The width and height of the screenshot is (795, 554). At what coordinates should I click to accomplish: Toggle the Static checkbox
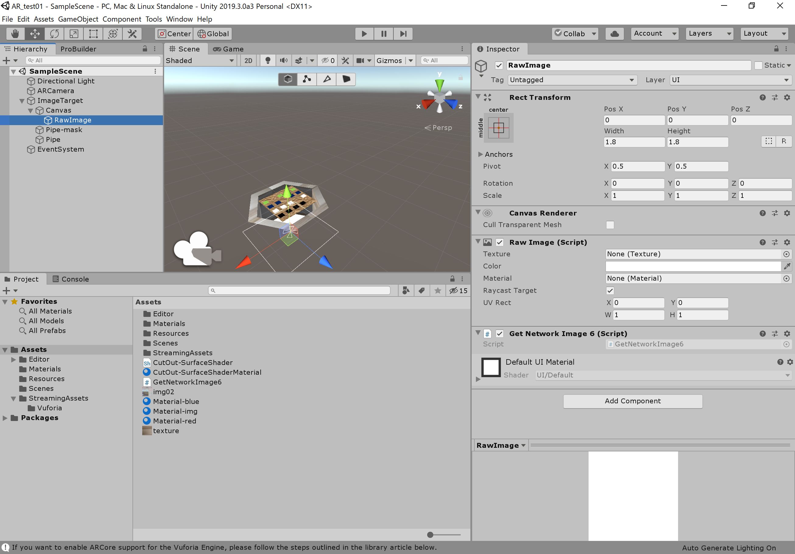(x=758, y=65)
